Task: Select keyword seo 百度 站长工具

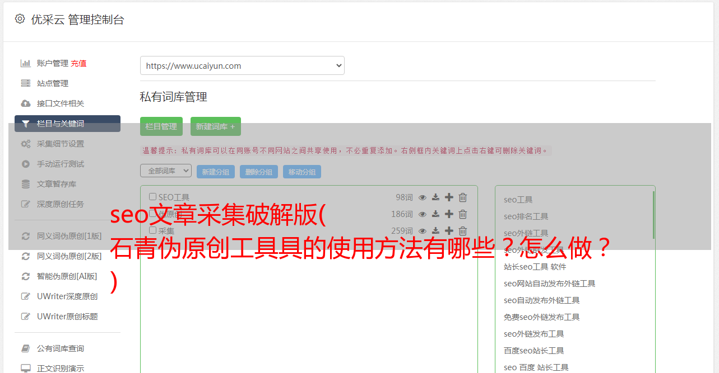Action: coord(536,367)
